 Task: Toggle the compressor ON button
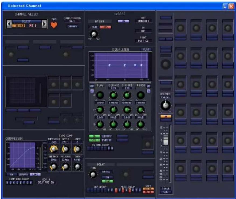(12, 175)
